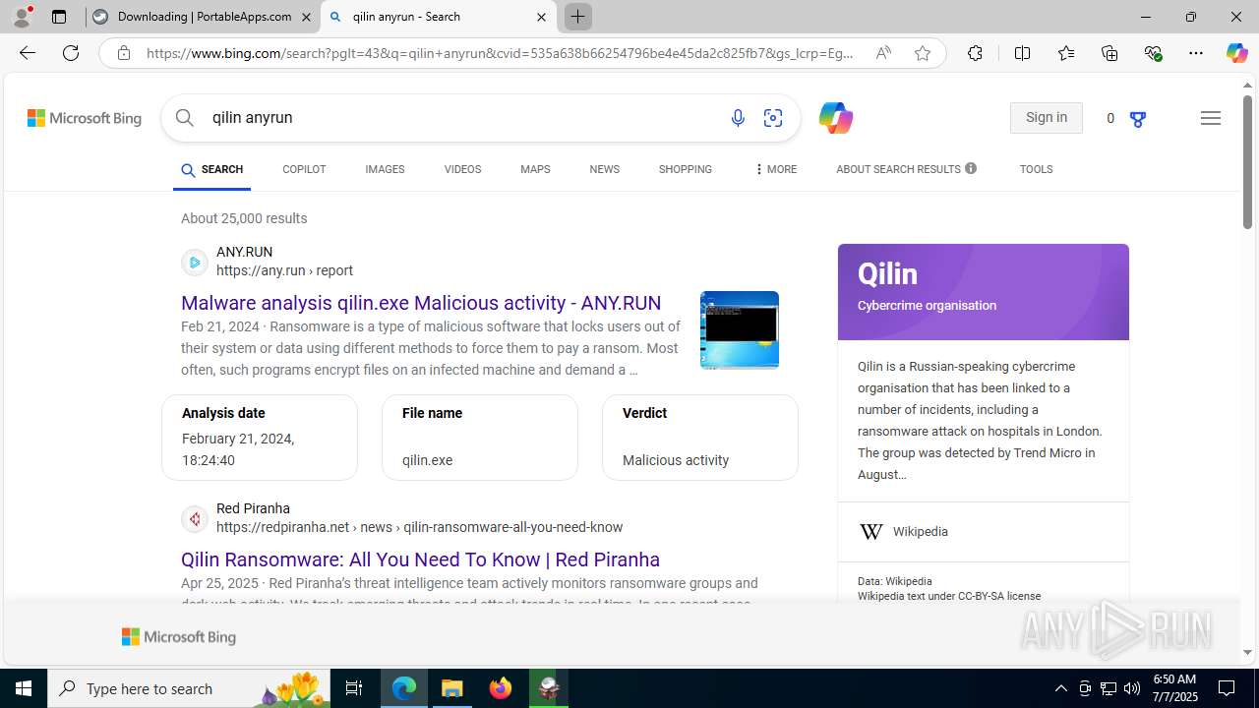This screenshot has height=708, width=1259.
Task: Open visual search camera icon
Action: pos(773,118)
